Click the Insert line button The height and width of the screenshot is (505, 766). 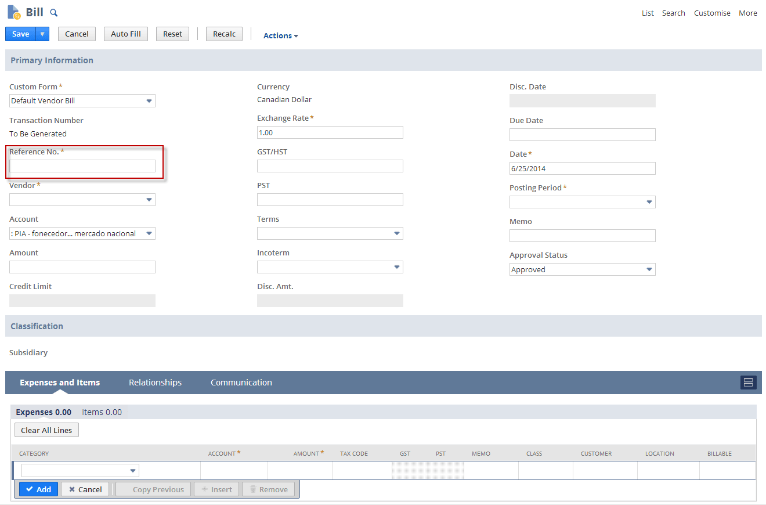[x=216, y=489]
